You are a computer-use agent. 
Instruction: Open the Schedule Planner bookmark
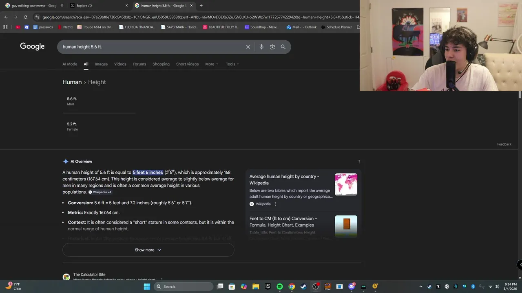pos(336,27)
